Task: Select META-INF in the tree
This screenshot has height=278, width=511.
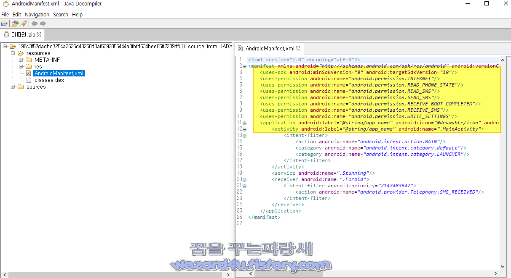Action: tap(47, 60)
